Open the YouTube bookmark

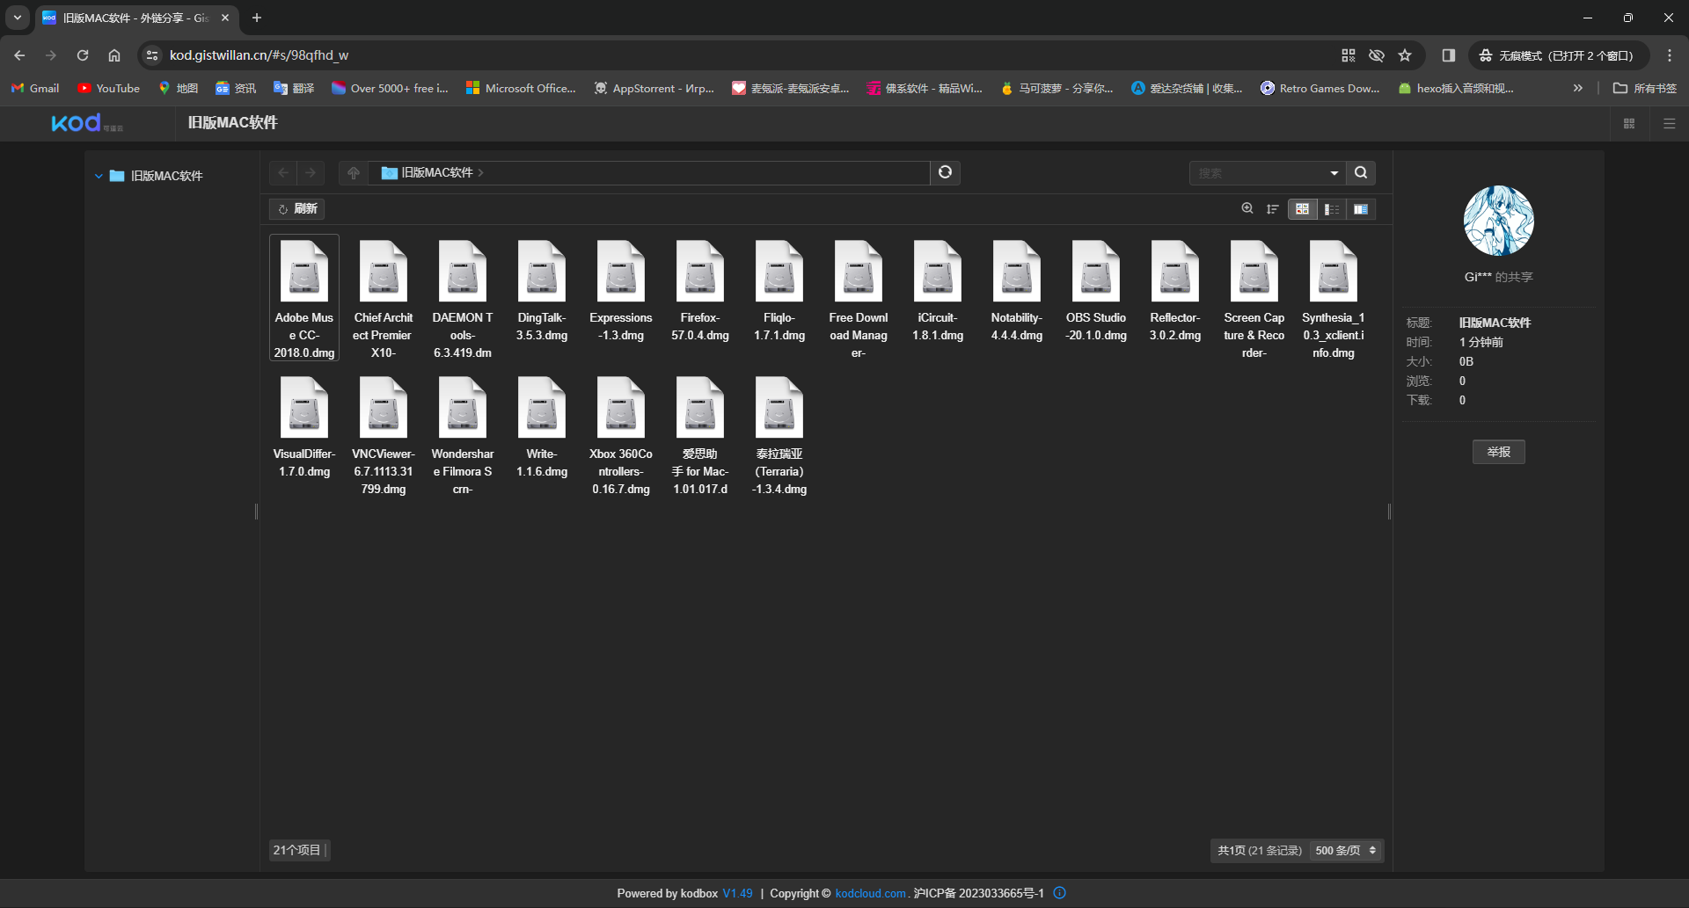tap(109, 88)
